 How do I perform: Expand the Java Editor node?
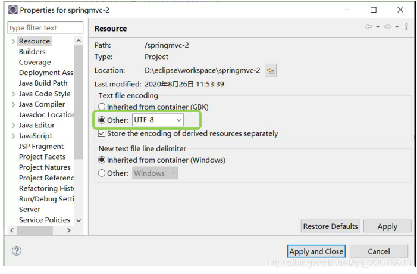[x=13, y=126]
